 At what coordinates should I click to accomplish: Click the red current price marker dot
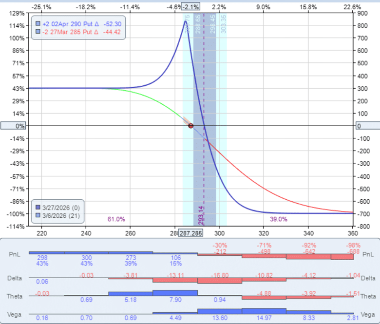[x=190, y=126]
